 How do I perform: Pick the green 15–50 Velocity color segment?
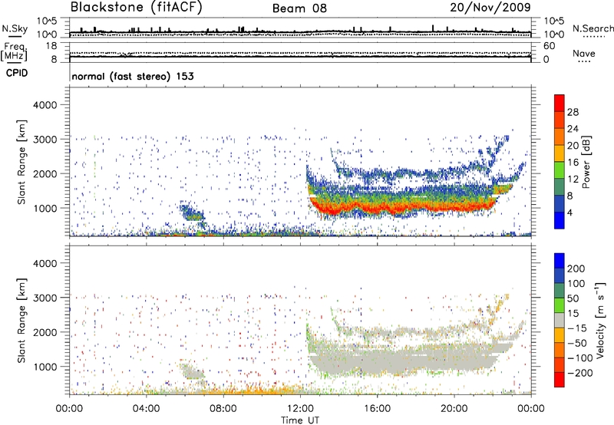pos(560,305)
